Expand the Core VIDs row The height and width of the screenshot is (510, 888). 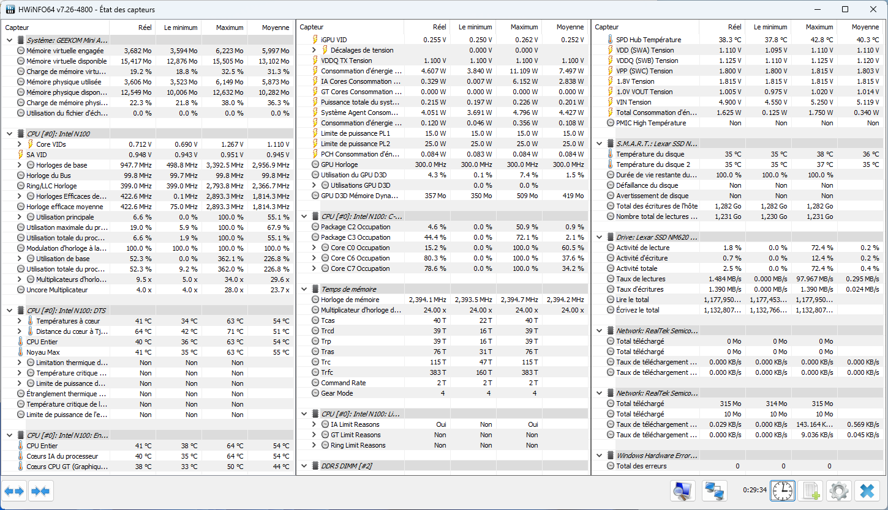pyautogui.click(x=20, y=144)
